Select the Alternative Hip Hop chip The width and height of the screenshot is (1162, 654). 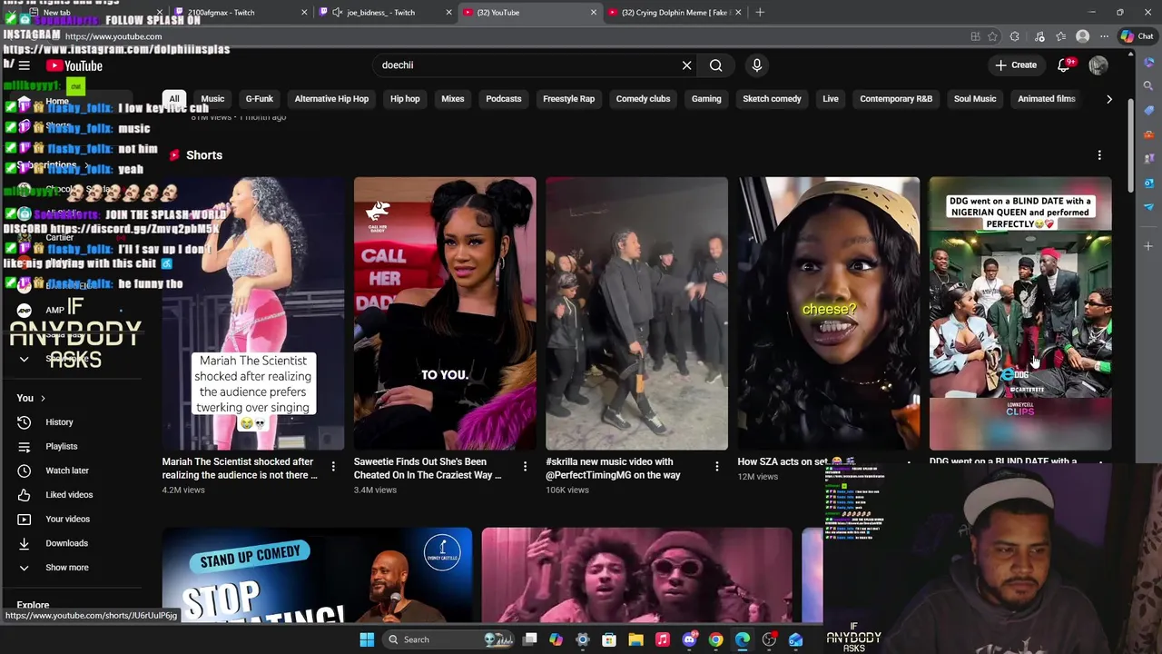click(x=331, y=99)
